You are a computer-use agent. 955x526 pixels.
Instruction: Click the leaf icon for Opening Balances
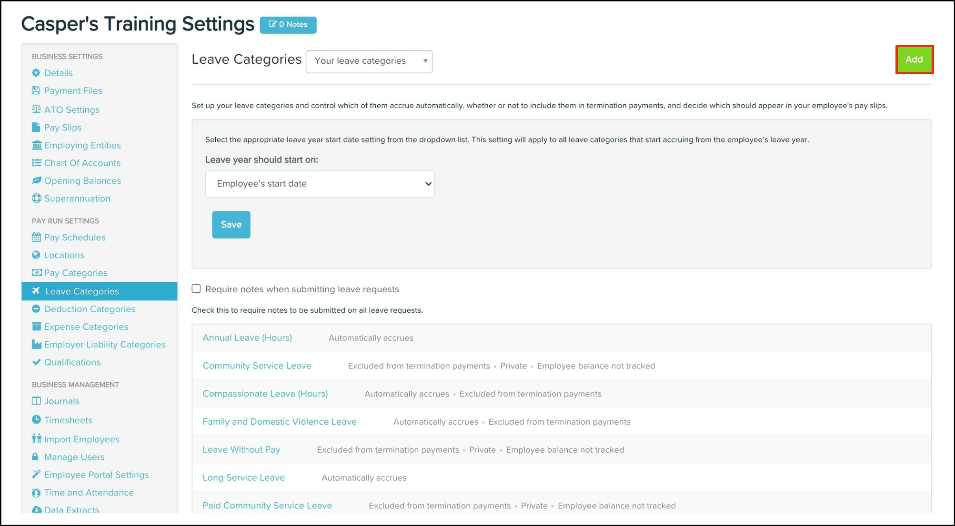(36, 180)
